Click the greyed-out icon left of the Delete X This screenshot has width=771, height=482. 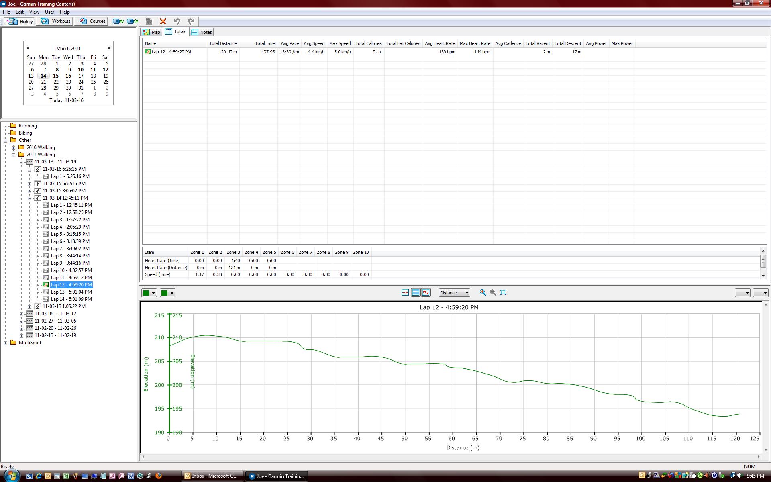pyautogui.click(x=149, y=21)
